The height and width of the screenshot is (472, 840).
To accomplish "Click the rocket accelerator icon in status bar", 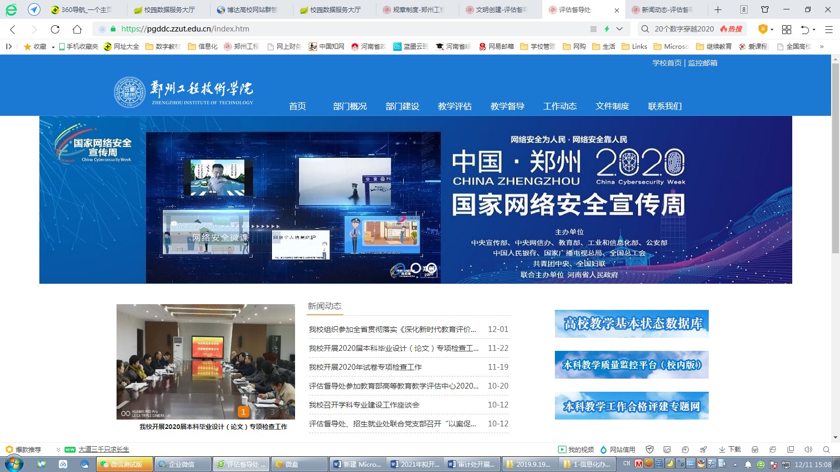I will pyautogui.click(x=703, y=449).
